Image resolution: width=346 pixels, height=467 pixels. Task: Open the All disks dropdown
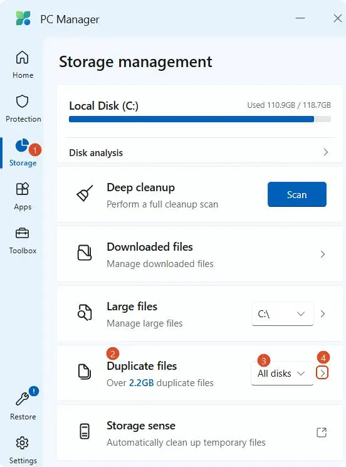pyautogui.click(x=282, y=373)
